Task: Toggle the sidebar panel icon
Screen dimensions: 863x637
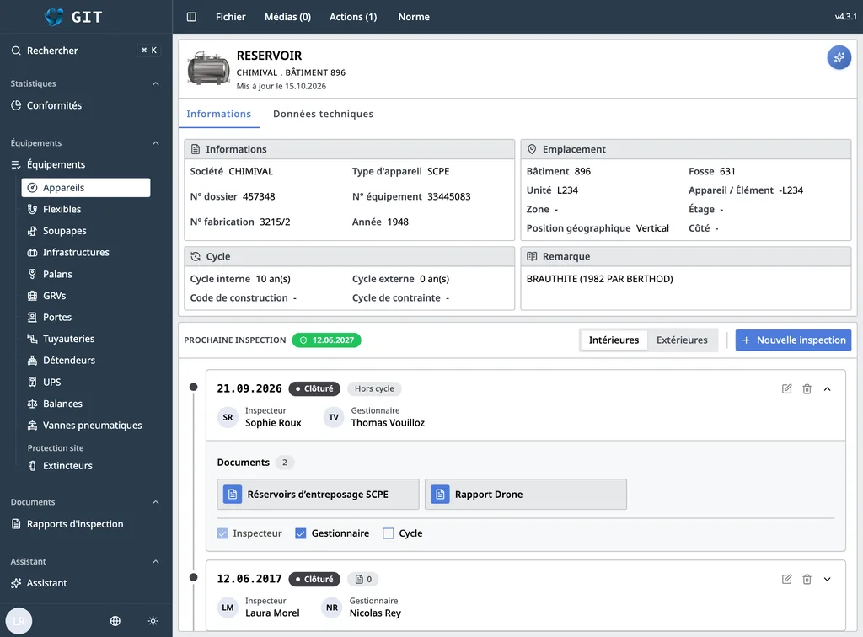Action: point(191,17)
